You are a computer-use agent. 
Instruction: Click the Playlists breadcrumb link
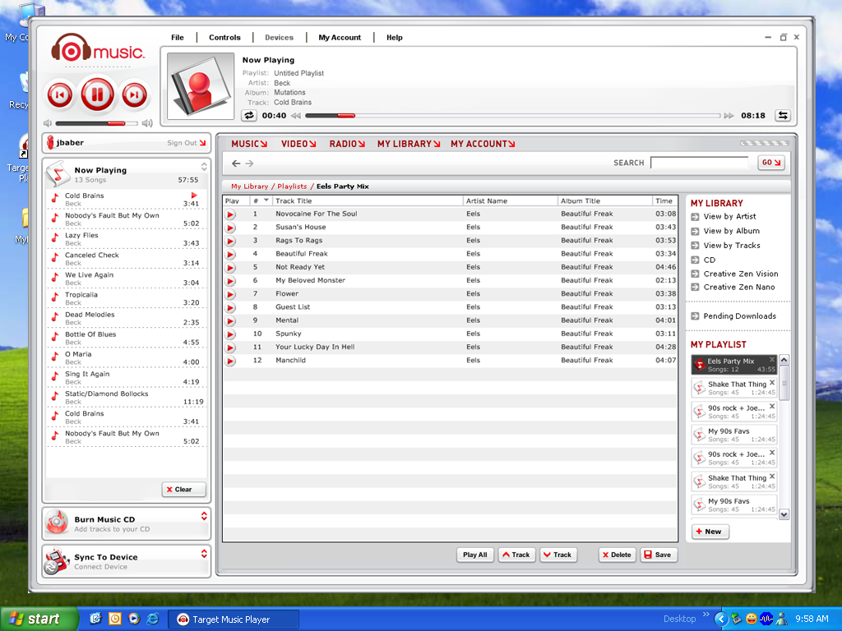point(292,187)
